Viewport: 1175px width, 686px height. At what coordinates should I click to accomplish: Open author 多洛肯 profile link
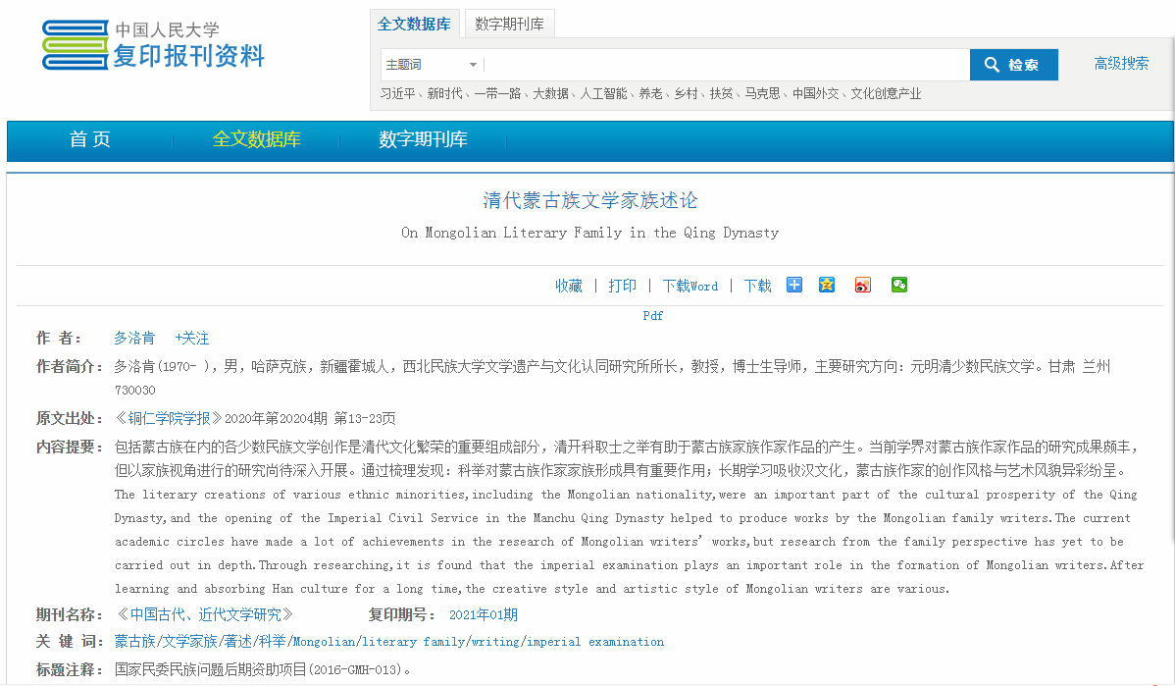134,338
